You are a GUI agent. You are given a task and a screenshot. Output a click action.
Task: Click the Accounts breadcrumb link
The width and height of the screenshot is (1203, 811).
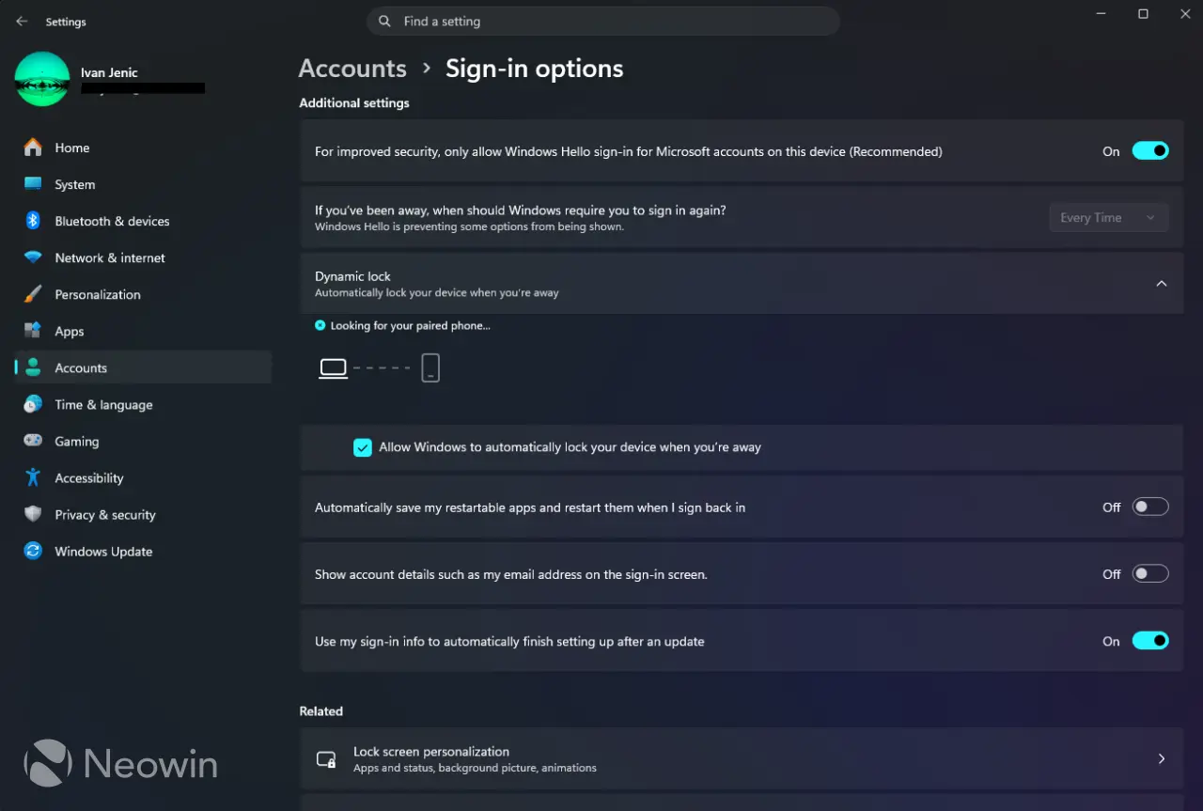tap(352, 69)
